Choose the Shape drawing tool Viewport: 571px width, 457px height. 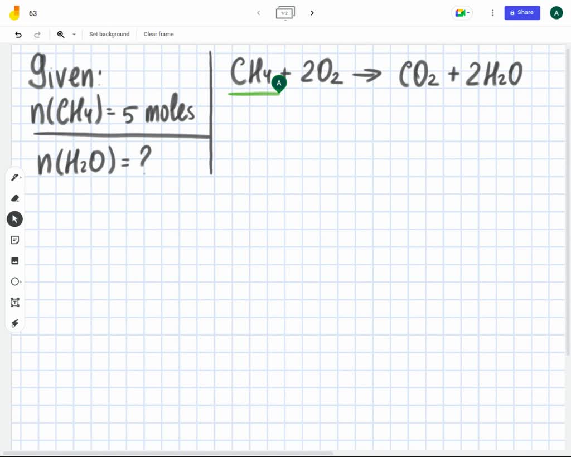pos(14,281)
